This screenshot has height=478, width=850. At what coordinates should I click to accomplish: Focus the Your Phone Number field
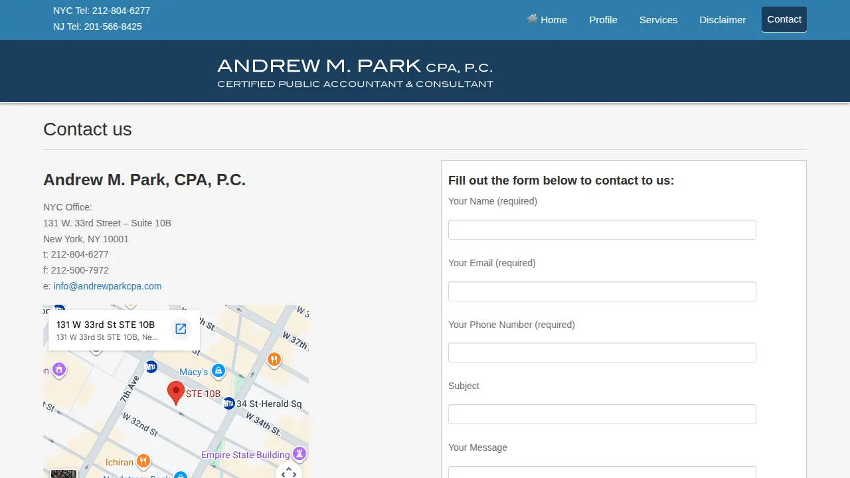click(x=602, y=353)
